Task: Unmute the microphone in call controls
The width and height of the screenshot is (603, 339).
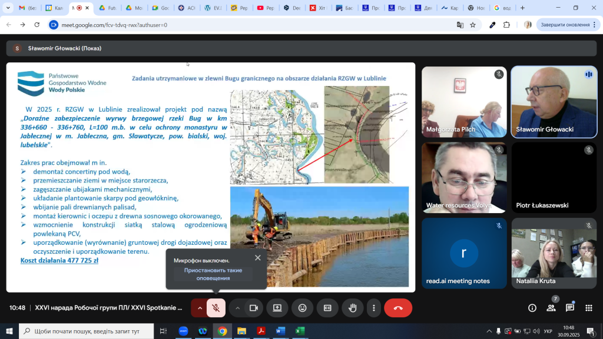Action: (216, 308)
